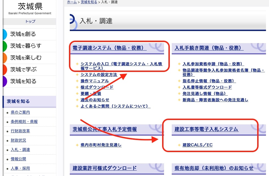Click 様式ダウンロード link
The width and height of the screenshot is (269, 176).
(97, 87)
